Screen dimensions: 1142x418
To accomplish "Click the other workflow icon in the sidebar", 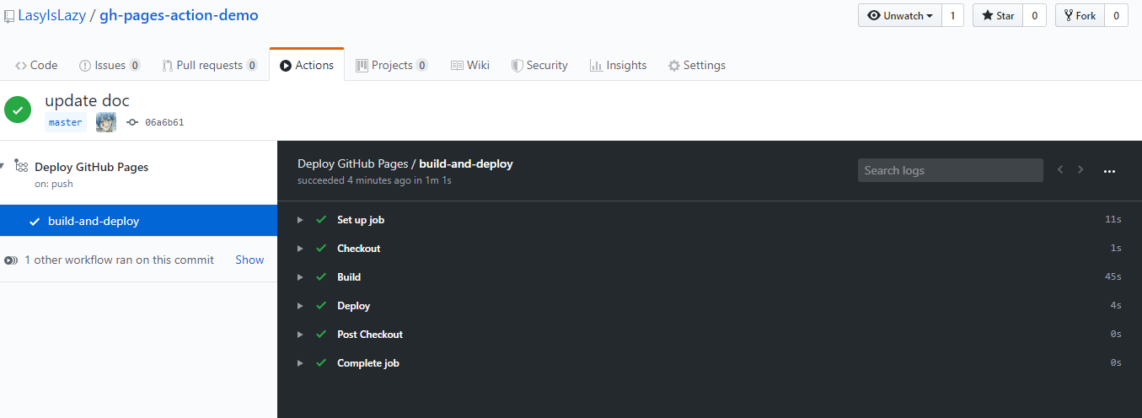I will pos(10,260).
